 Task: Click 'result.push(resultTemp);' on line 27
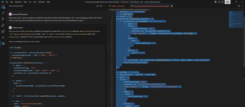tap(136, 63)
